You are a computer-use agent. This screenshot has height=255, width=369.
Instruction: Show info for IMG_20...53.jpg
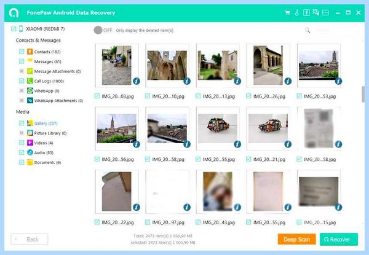338,81
